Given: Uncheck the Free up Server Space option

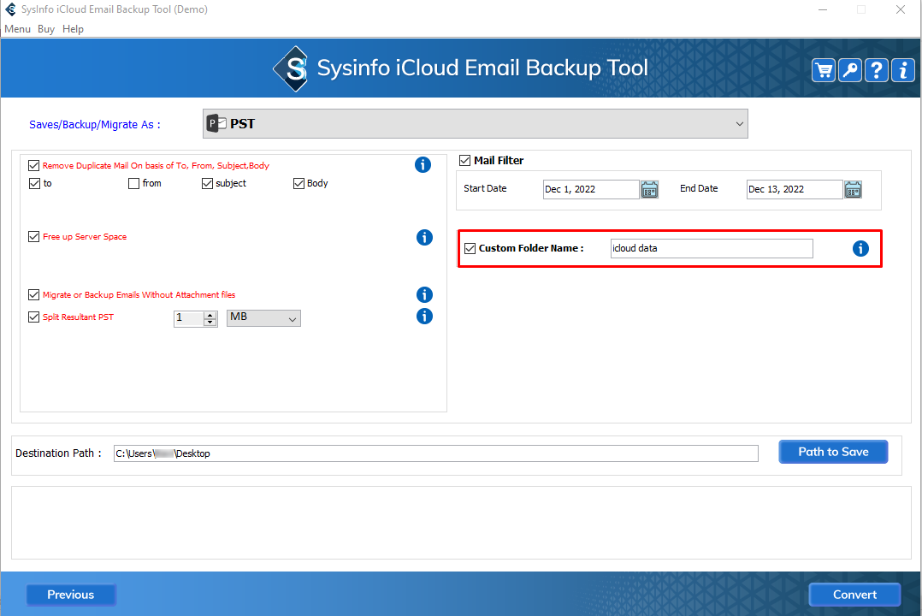Looking at the screenshot, I should [34, 237].
